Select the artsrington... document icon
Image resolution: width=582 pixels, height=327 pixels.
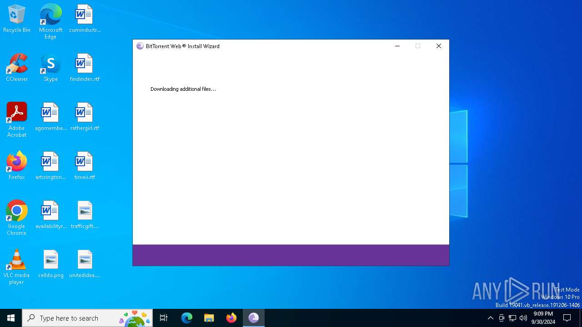click(50, 166)
